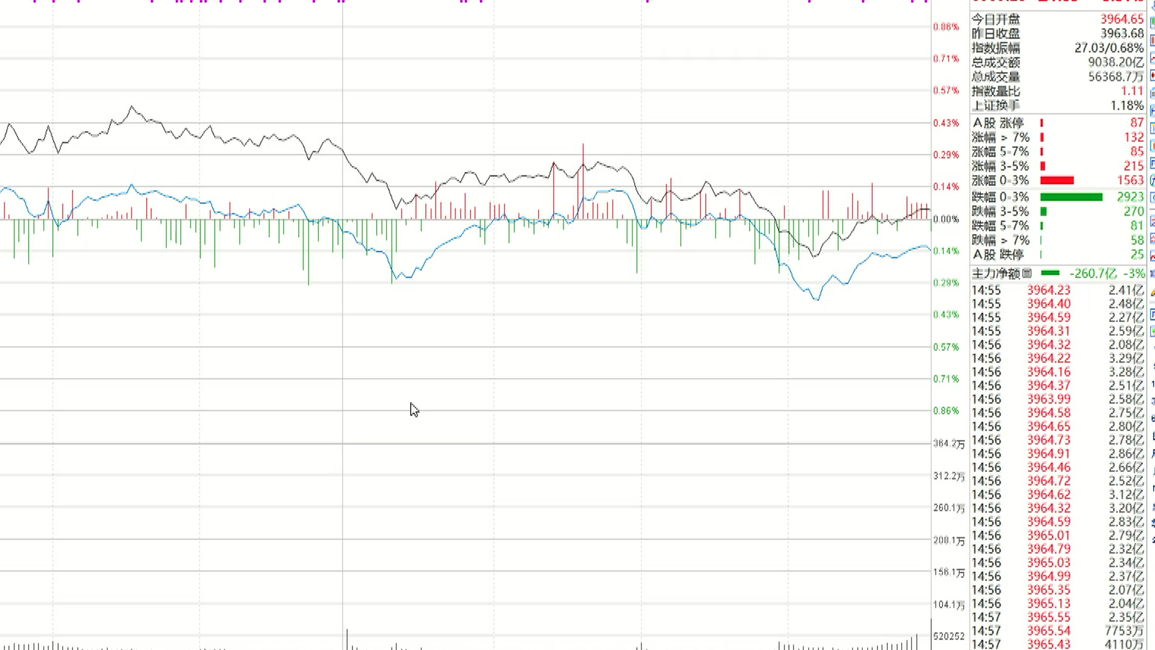Click the 0.86% top axis label
Viewport: 1155px width, 650px height.
pos(946,27)
